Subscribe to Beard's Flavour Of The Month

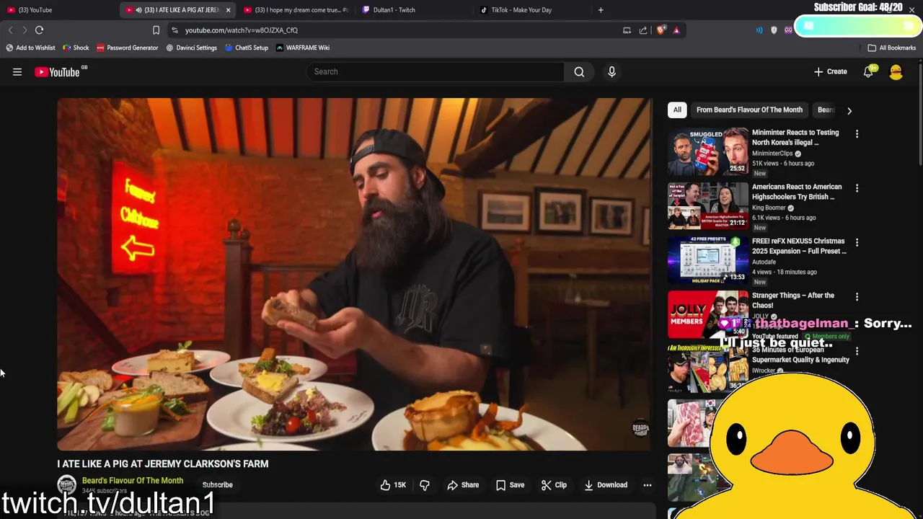[x=217, y=485]
